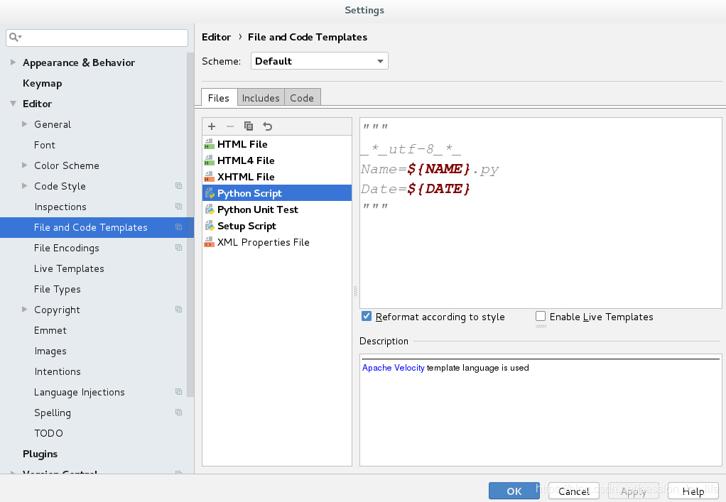Click the add template plus icon
Screen dimensions: 726x502
pos(212,126)
